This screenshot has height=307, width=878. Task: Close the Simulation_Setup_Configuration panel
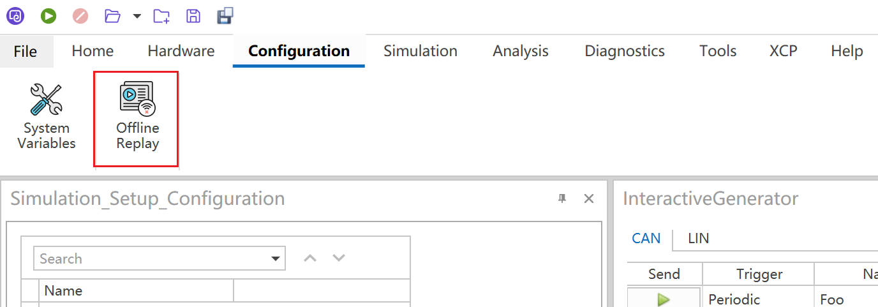tap(589, 198)
